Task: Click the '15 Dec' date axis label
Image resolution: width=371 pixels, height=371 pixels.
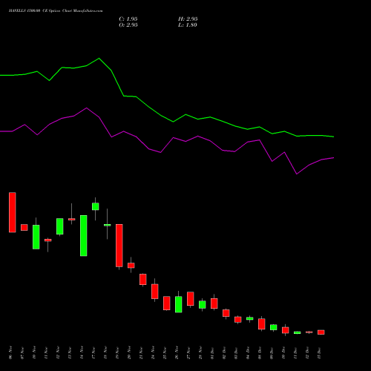Action: click(319, 352)
